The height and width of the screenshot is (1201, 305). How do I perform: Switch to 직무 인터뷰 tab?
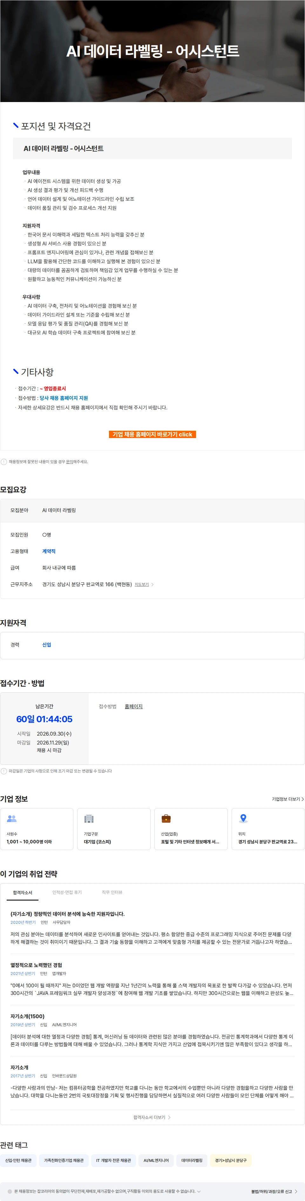[112, 892]
